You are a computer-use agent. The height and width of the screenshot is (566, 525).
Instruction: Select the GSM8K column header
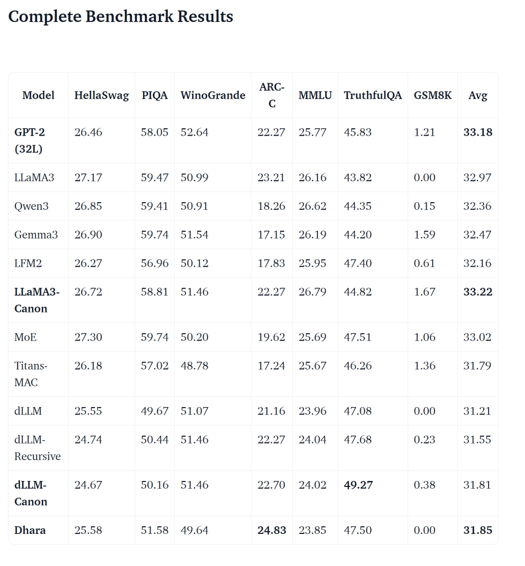pyautogui.click(x=433, y=95)
